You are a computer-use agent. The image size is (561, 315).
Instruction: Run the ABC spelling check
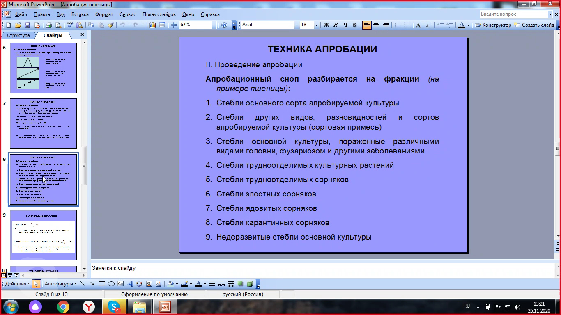click(x=70, y=25)
